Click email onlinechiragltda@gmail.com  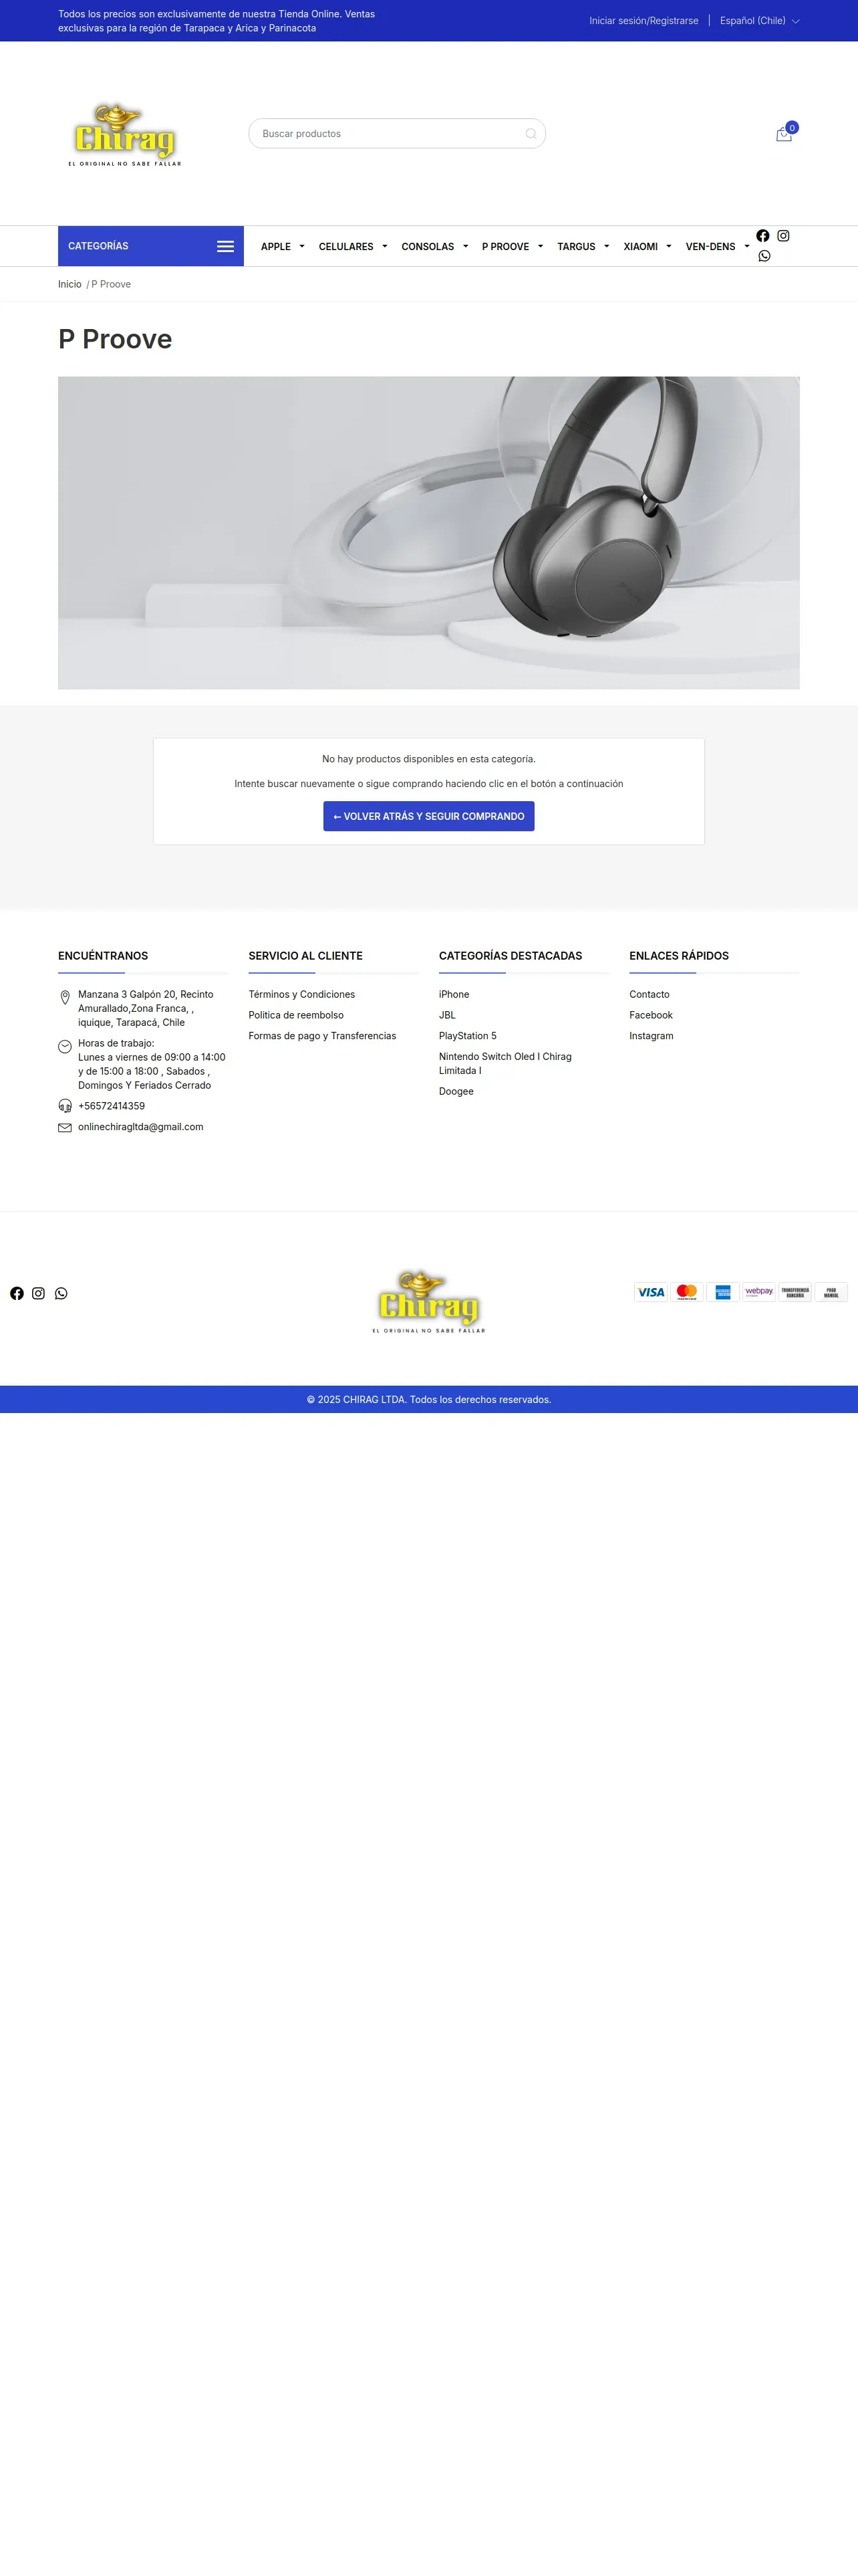[141, 1127]
